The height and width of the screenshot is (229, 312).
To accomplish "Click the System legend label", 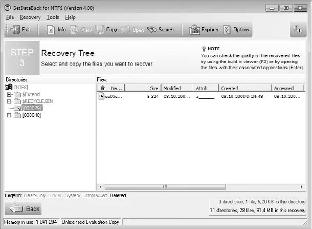I will 73,195.
